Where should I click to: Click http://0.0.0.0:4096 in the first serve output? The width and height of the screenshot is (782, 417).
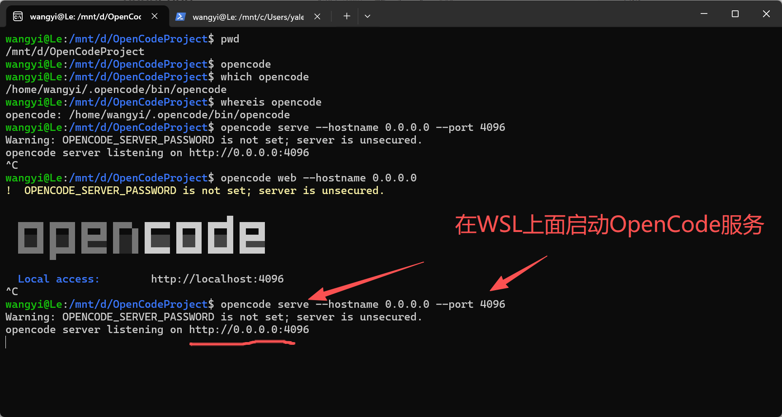tap(249, 153)
